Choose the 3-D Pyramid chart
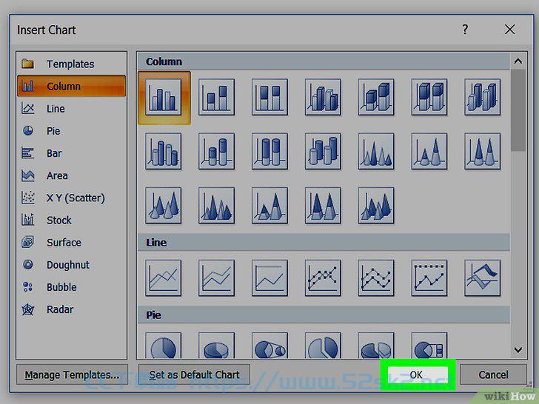The width and height of the screenshot is (539, 404). coord(376,206)
